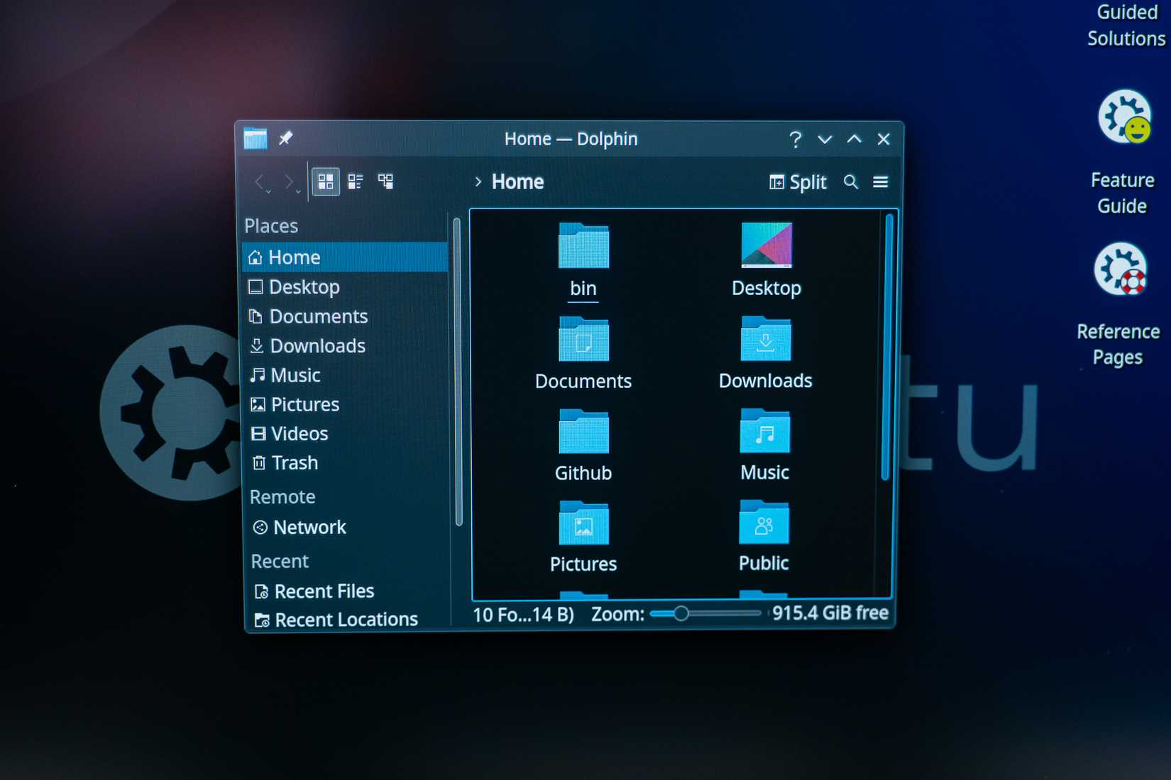Switch to icons view mode

326,182
